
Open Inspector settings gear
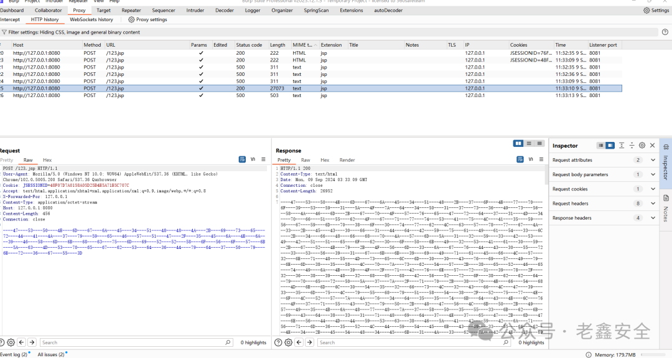tap(642, 145)
